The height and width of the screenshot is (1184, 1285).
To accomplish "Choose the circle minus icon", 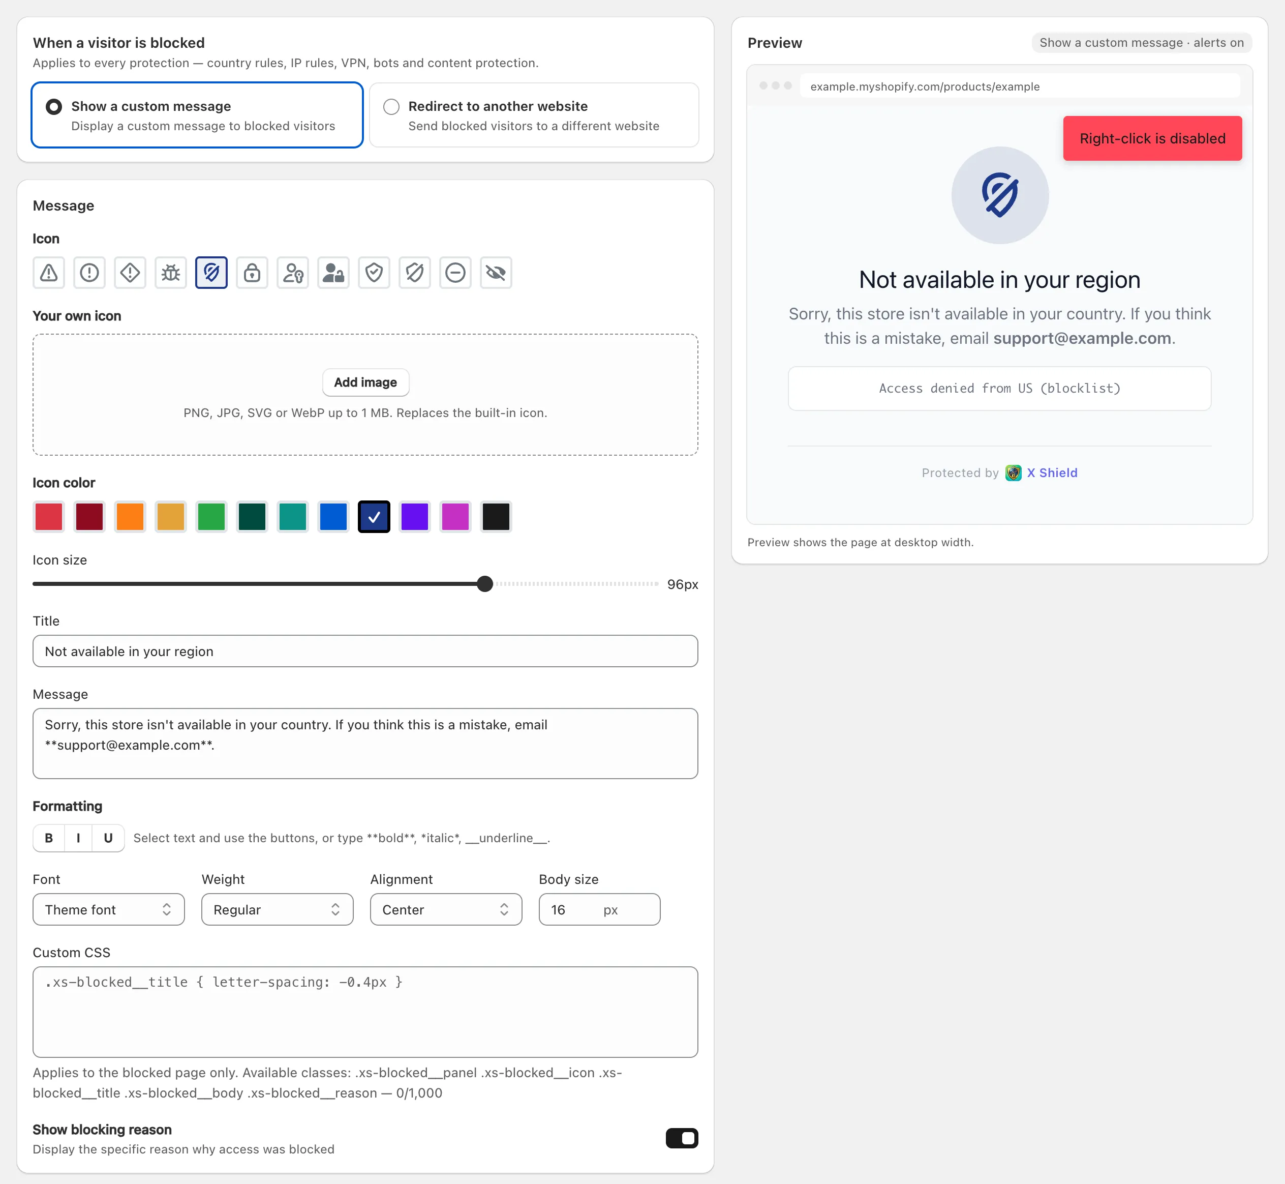I will click(x=455, y=273).
